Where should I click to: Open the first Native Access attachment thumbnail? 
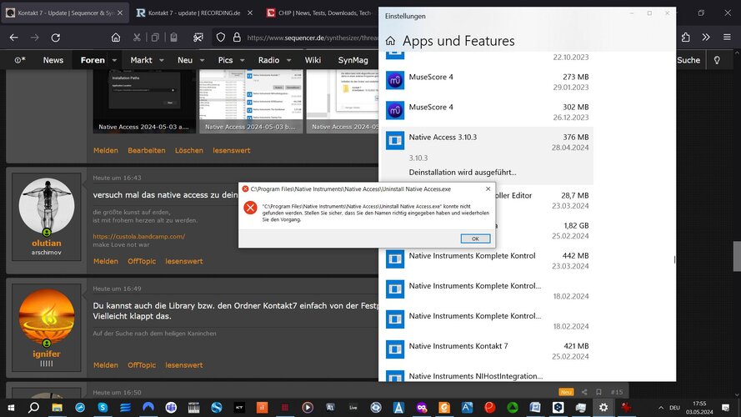(143, 101)
